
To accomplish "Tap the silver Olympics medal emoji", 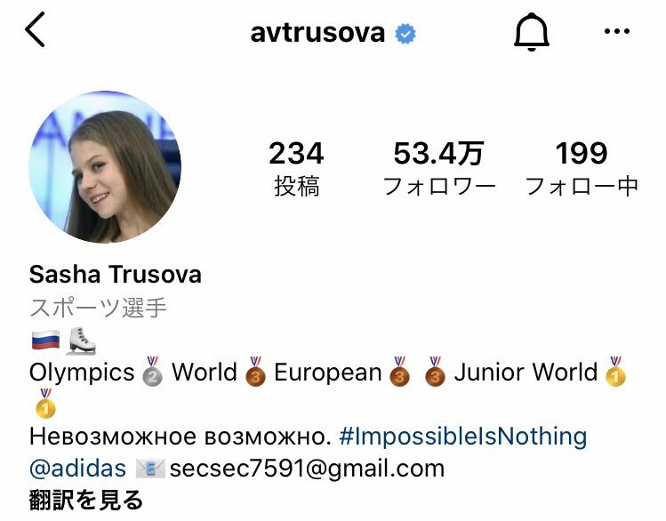I will click(x=152, y=372).
